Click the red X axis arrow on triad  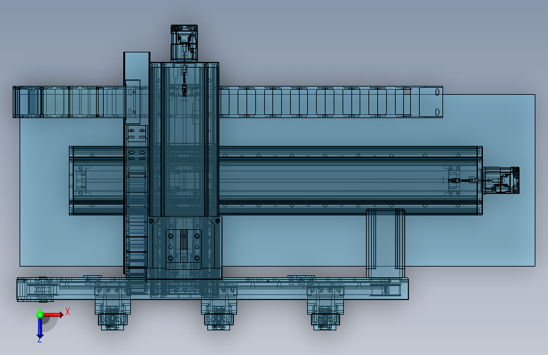pos(54,315)
